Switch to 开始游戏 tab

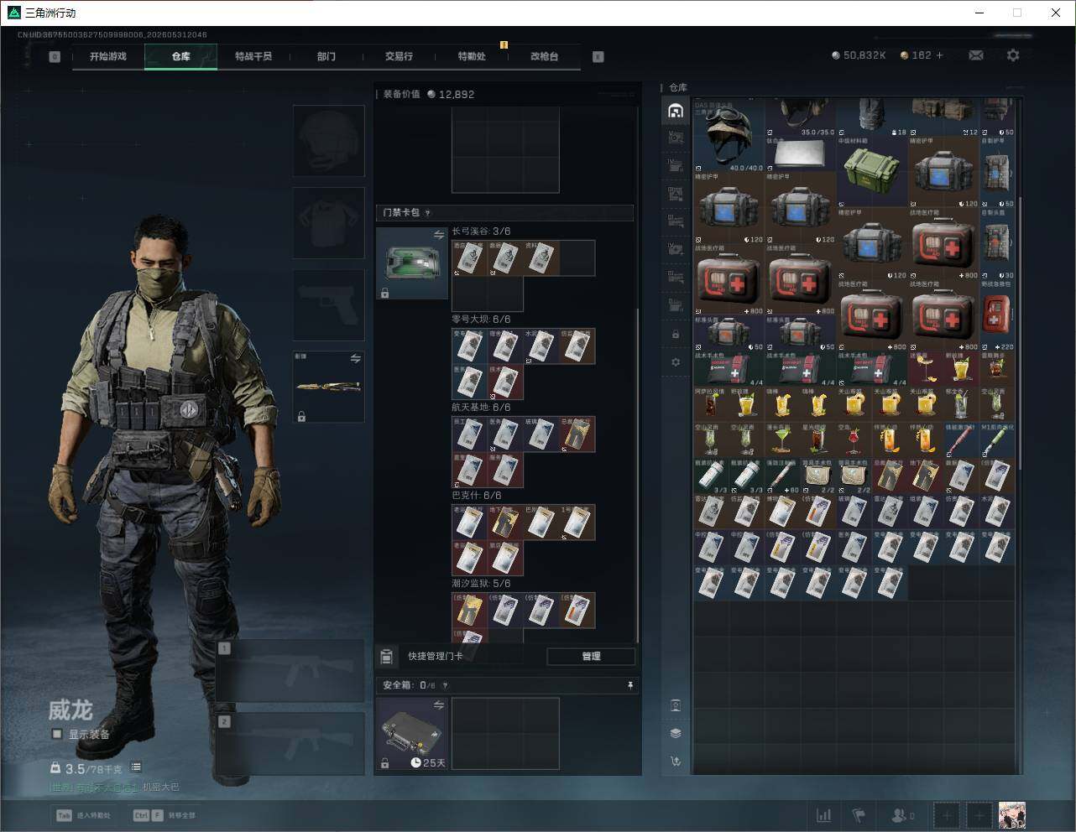click(x=108, y=56)
